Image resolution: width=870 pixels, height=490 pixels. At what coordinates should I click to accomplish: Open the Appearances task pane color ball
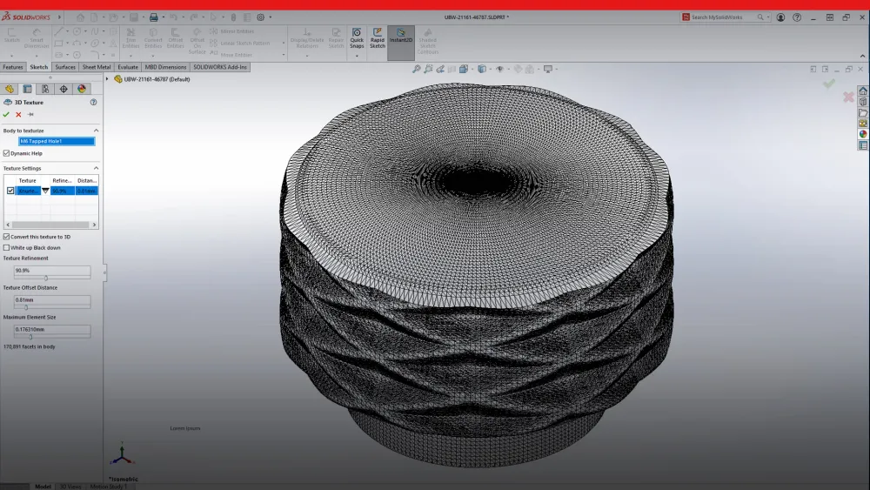[863, 134]
